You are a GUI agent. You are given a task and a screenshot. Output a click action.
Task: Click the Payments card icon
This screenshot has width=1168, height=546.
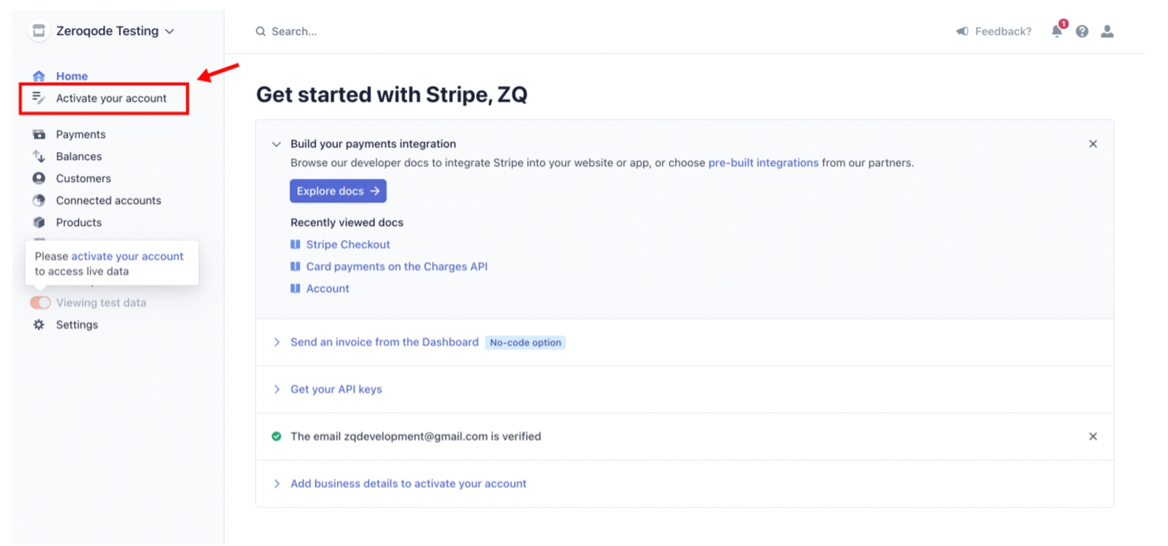pyautogui.click(x=39, y=134)
